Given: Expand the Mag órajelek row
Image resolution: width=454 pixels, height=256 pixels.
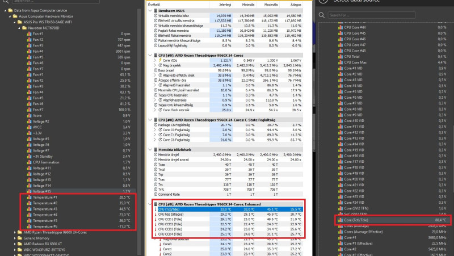Looking at the screenshot, I should [x=154, y=65].
